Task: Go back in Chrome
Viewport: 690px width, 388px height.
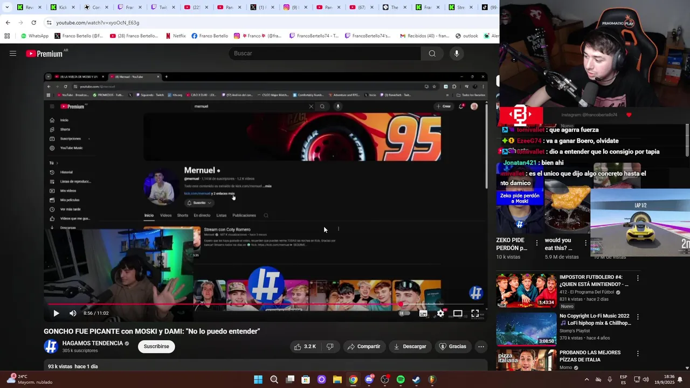Action: pos(8,23)
